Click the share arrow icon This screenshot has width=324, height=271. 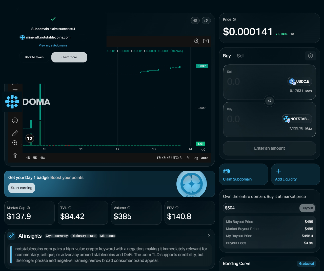206,20
